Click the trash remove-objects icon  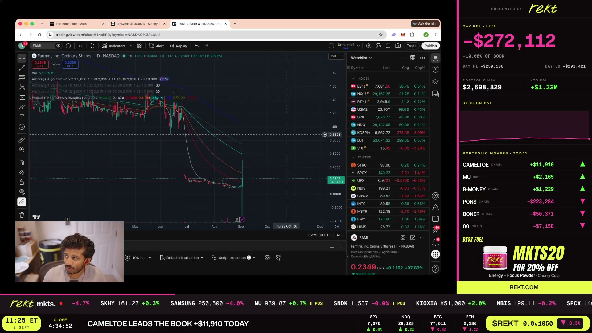coord(22,215)
